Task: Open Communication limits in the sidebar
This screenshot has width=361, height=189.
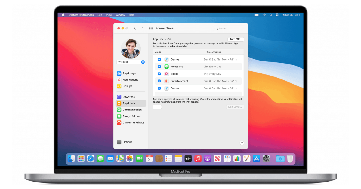Action: (x=129, y=110)
